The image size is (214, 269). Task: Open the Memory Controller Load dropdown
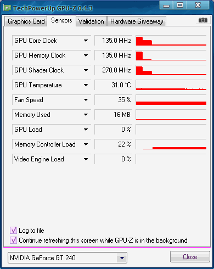86,144
